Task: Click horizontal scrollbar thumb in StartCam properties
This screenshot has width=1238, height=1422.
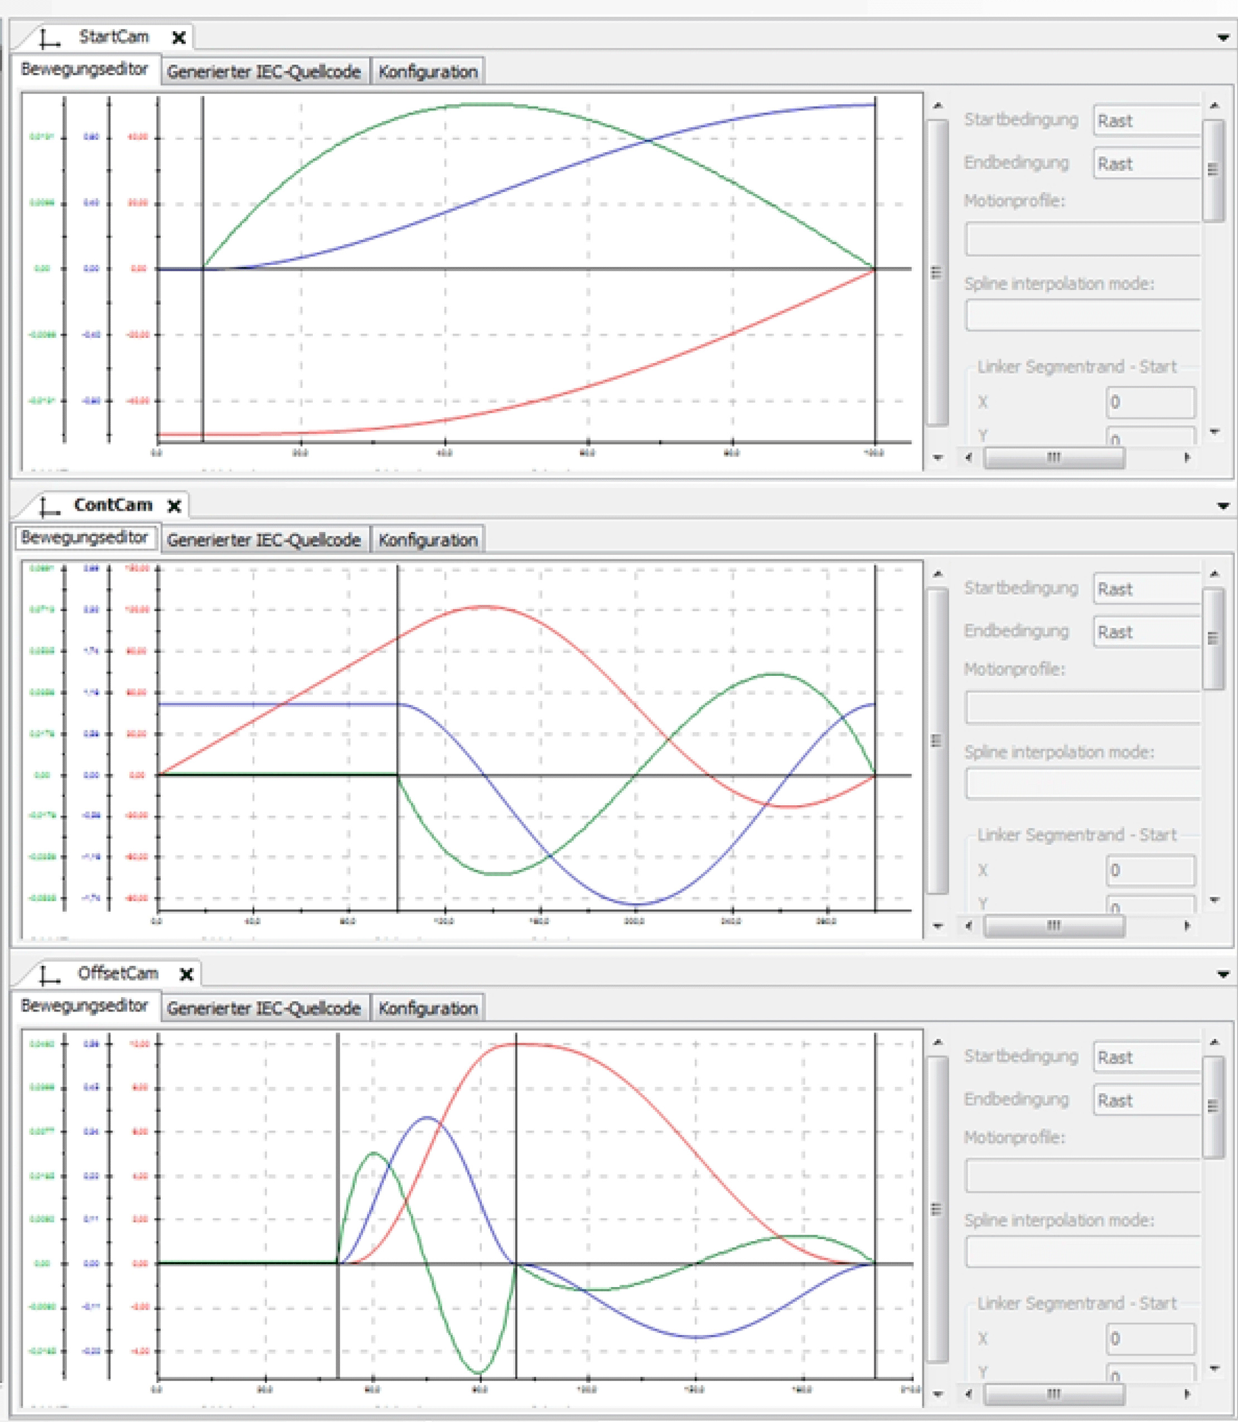Action: [x=1053, y=457]
